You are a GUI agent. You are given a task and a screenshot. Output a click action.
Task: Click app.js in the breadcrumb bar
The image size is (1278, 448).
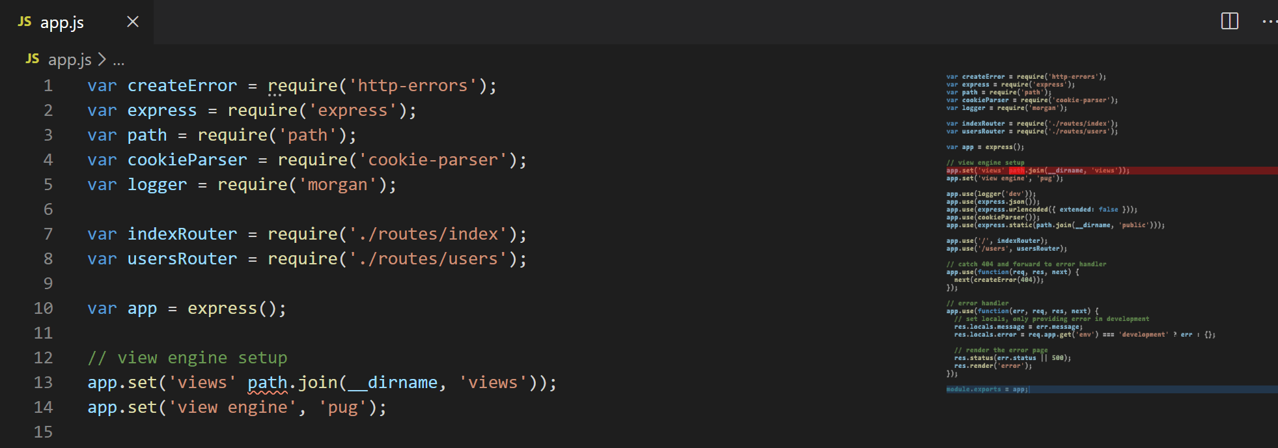coord(70,60)
